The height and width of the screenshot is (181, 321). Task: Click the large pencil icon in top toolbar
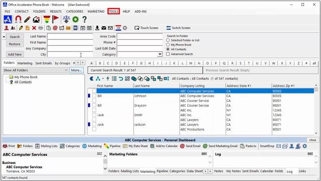[x=27, y=20]
